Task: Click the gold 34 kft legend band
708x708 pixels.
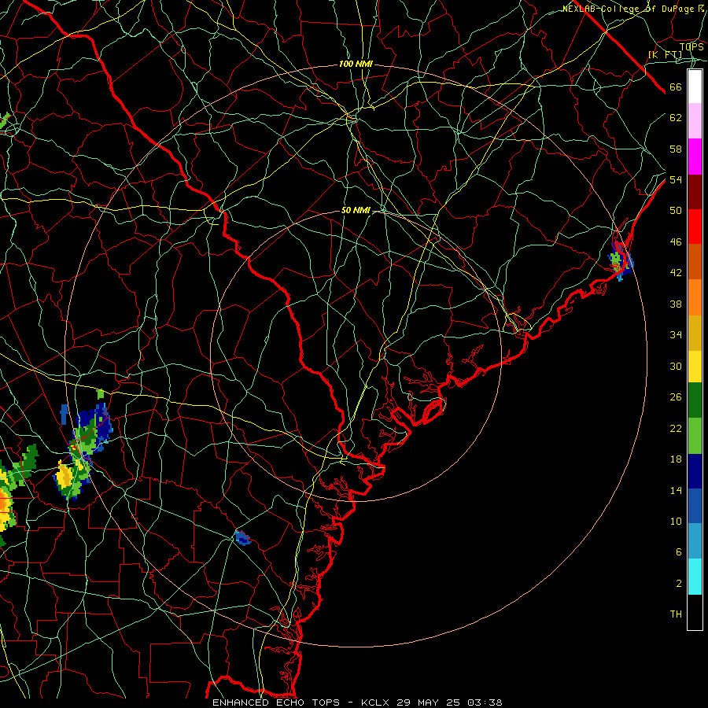Action: [x=695, y=333]
